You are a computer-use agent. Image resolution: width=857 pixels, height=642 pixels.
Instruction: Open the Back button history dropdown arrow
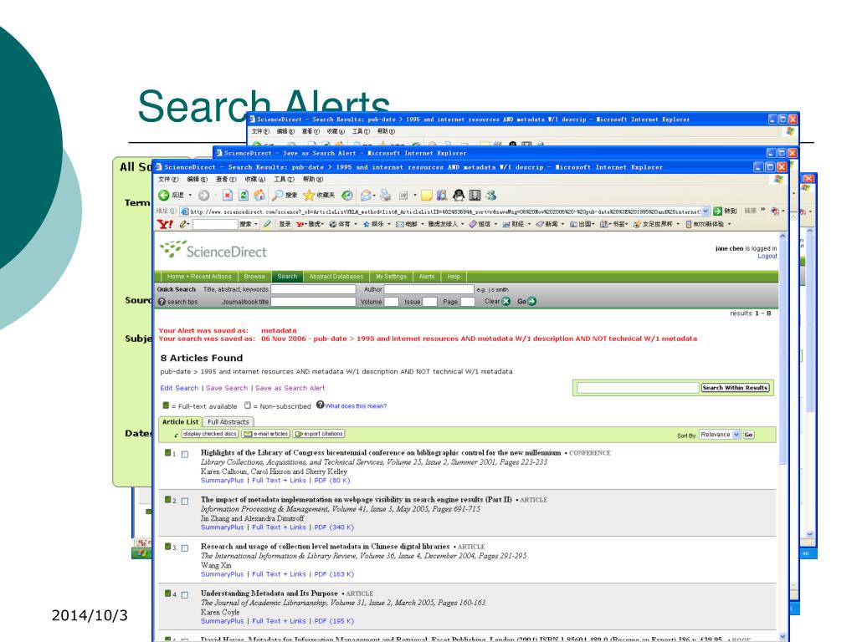click(190, 195)
